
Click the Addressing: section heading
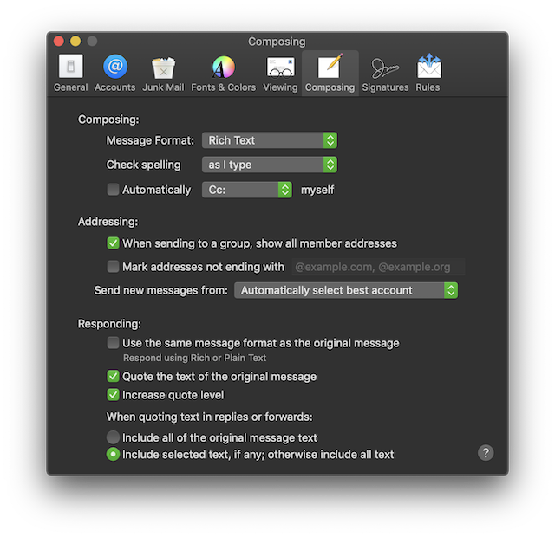(108, 222)
